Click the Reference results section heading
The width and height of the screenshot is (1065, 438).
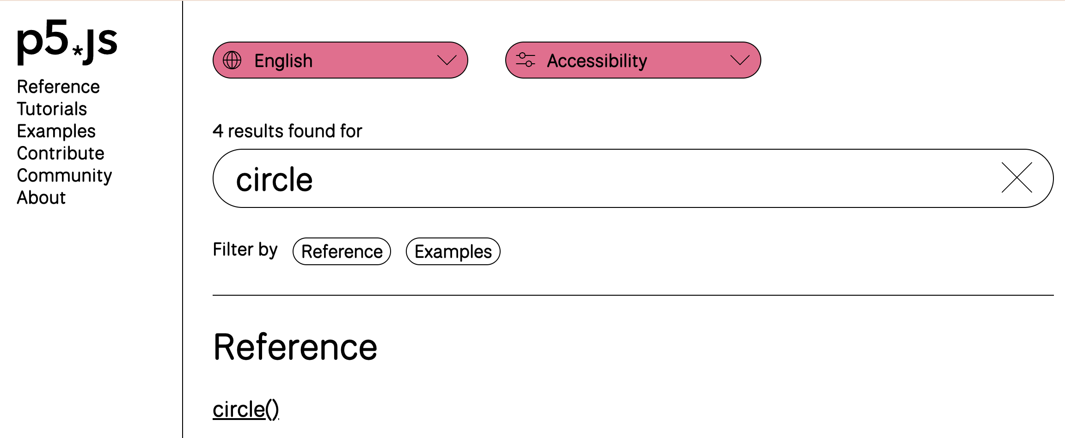(295, 347)
